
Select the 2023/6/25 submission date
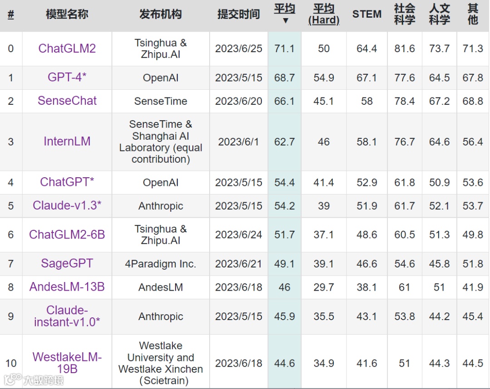(x=239, y=49)
